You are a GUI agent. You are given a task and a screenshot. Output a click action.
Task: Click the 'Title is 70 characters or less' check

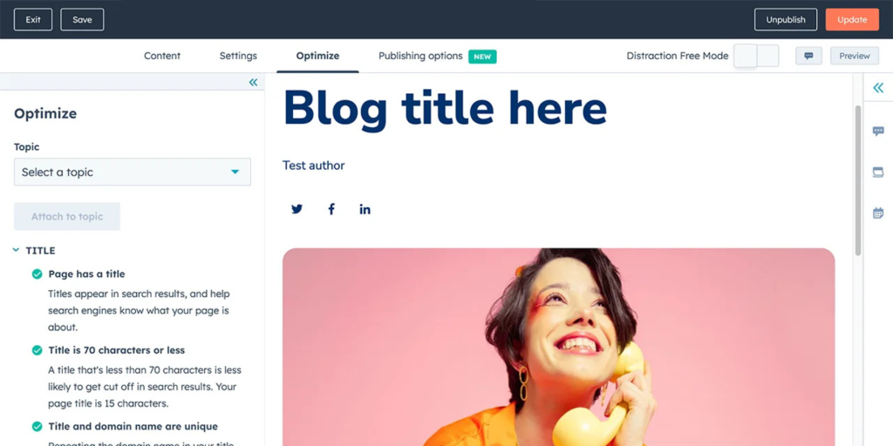(x=37, y=350)
